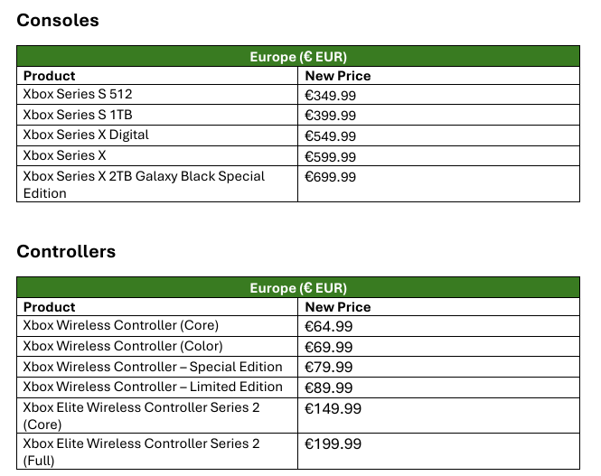Select the €399.99 price cell
The height and width of the screenshot is (476, 601).
438,115
